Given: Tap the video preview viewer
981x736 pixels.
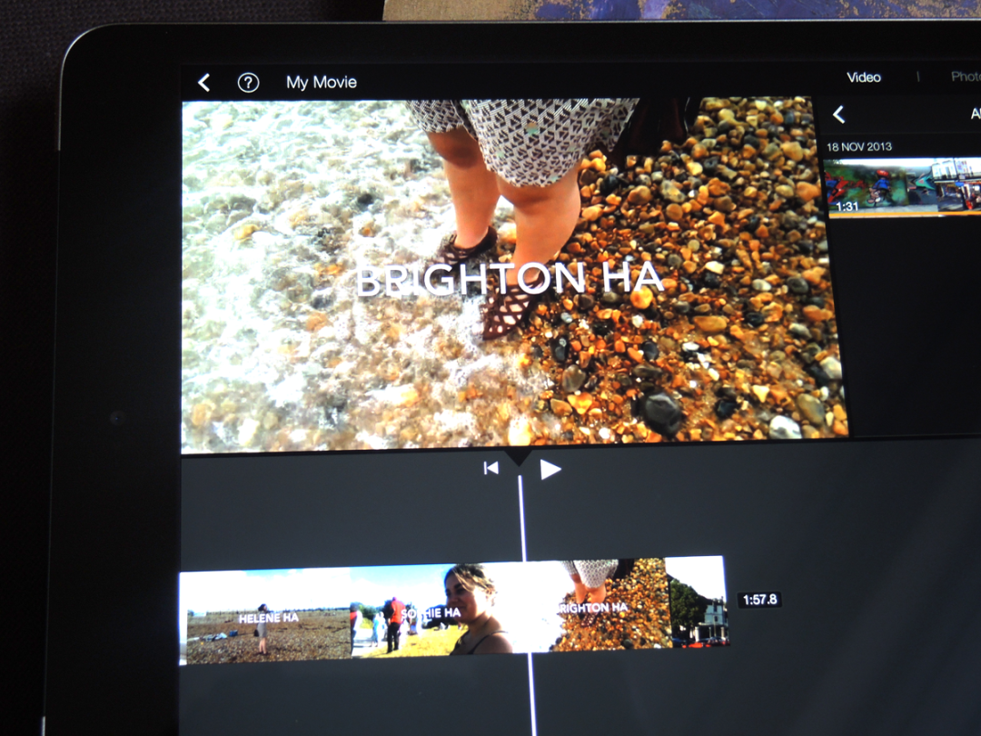Looking at the screenshot, I should point(513,274).
